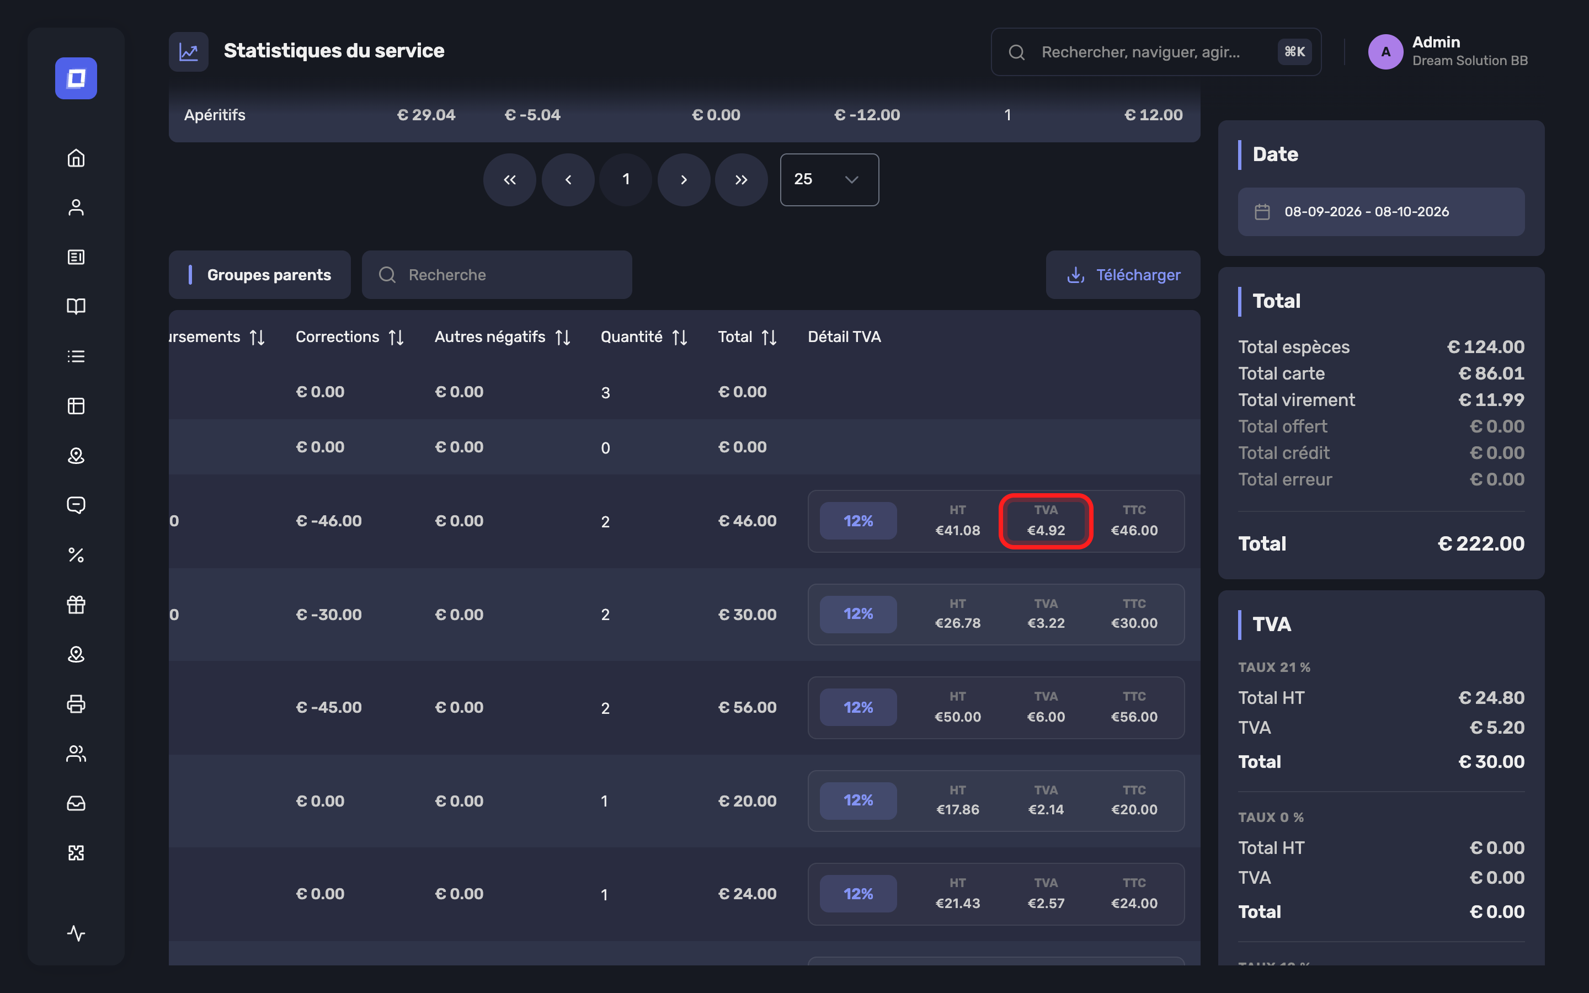Screen dimensions: 1589x993
Task: Click the Recherche search field for groups
Action: 497,275
